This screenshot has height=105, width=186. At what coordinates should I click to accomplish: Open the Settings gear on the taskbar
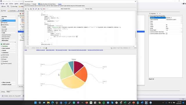click(x=40, y=103)
